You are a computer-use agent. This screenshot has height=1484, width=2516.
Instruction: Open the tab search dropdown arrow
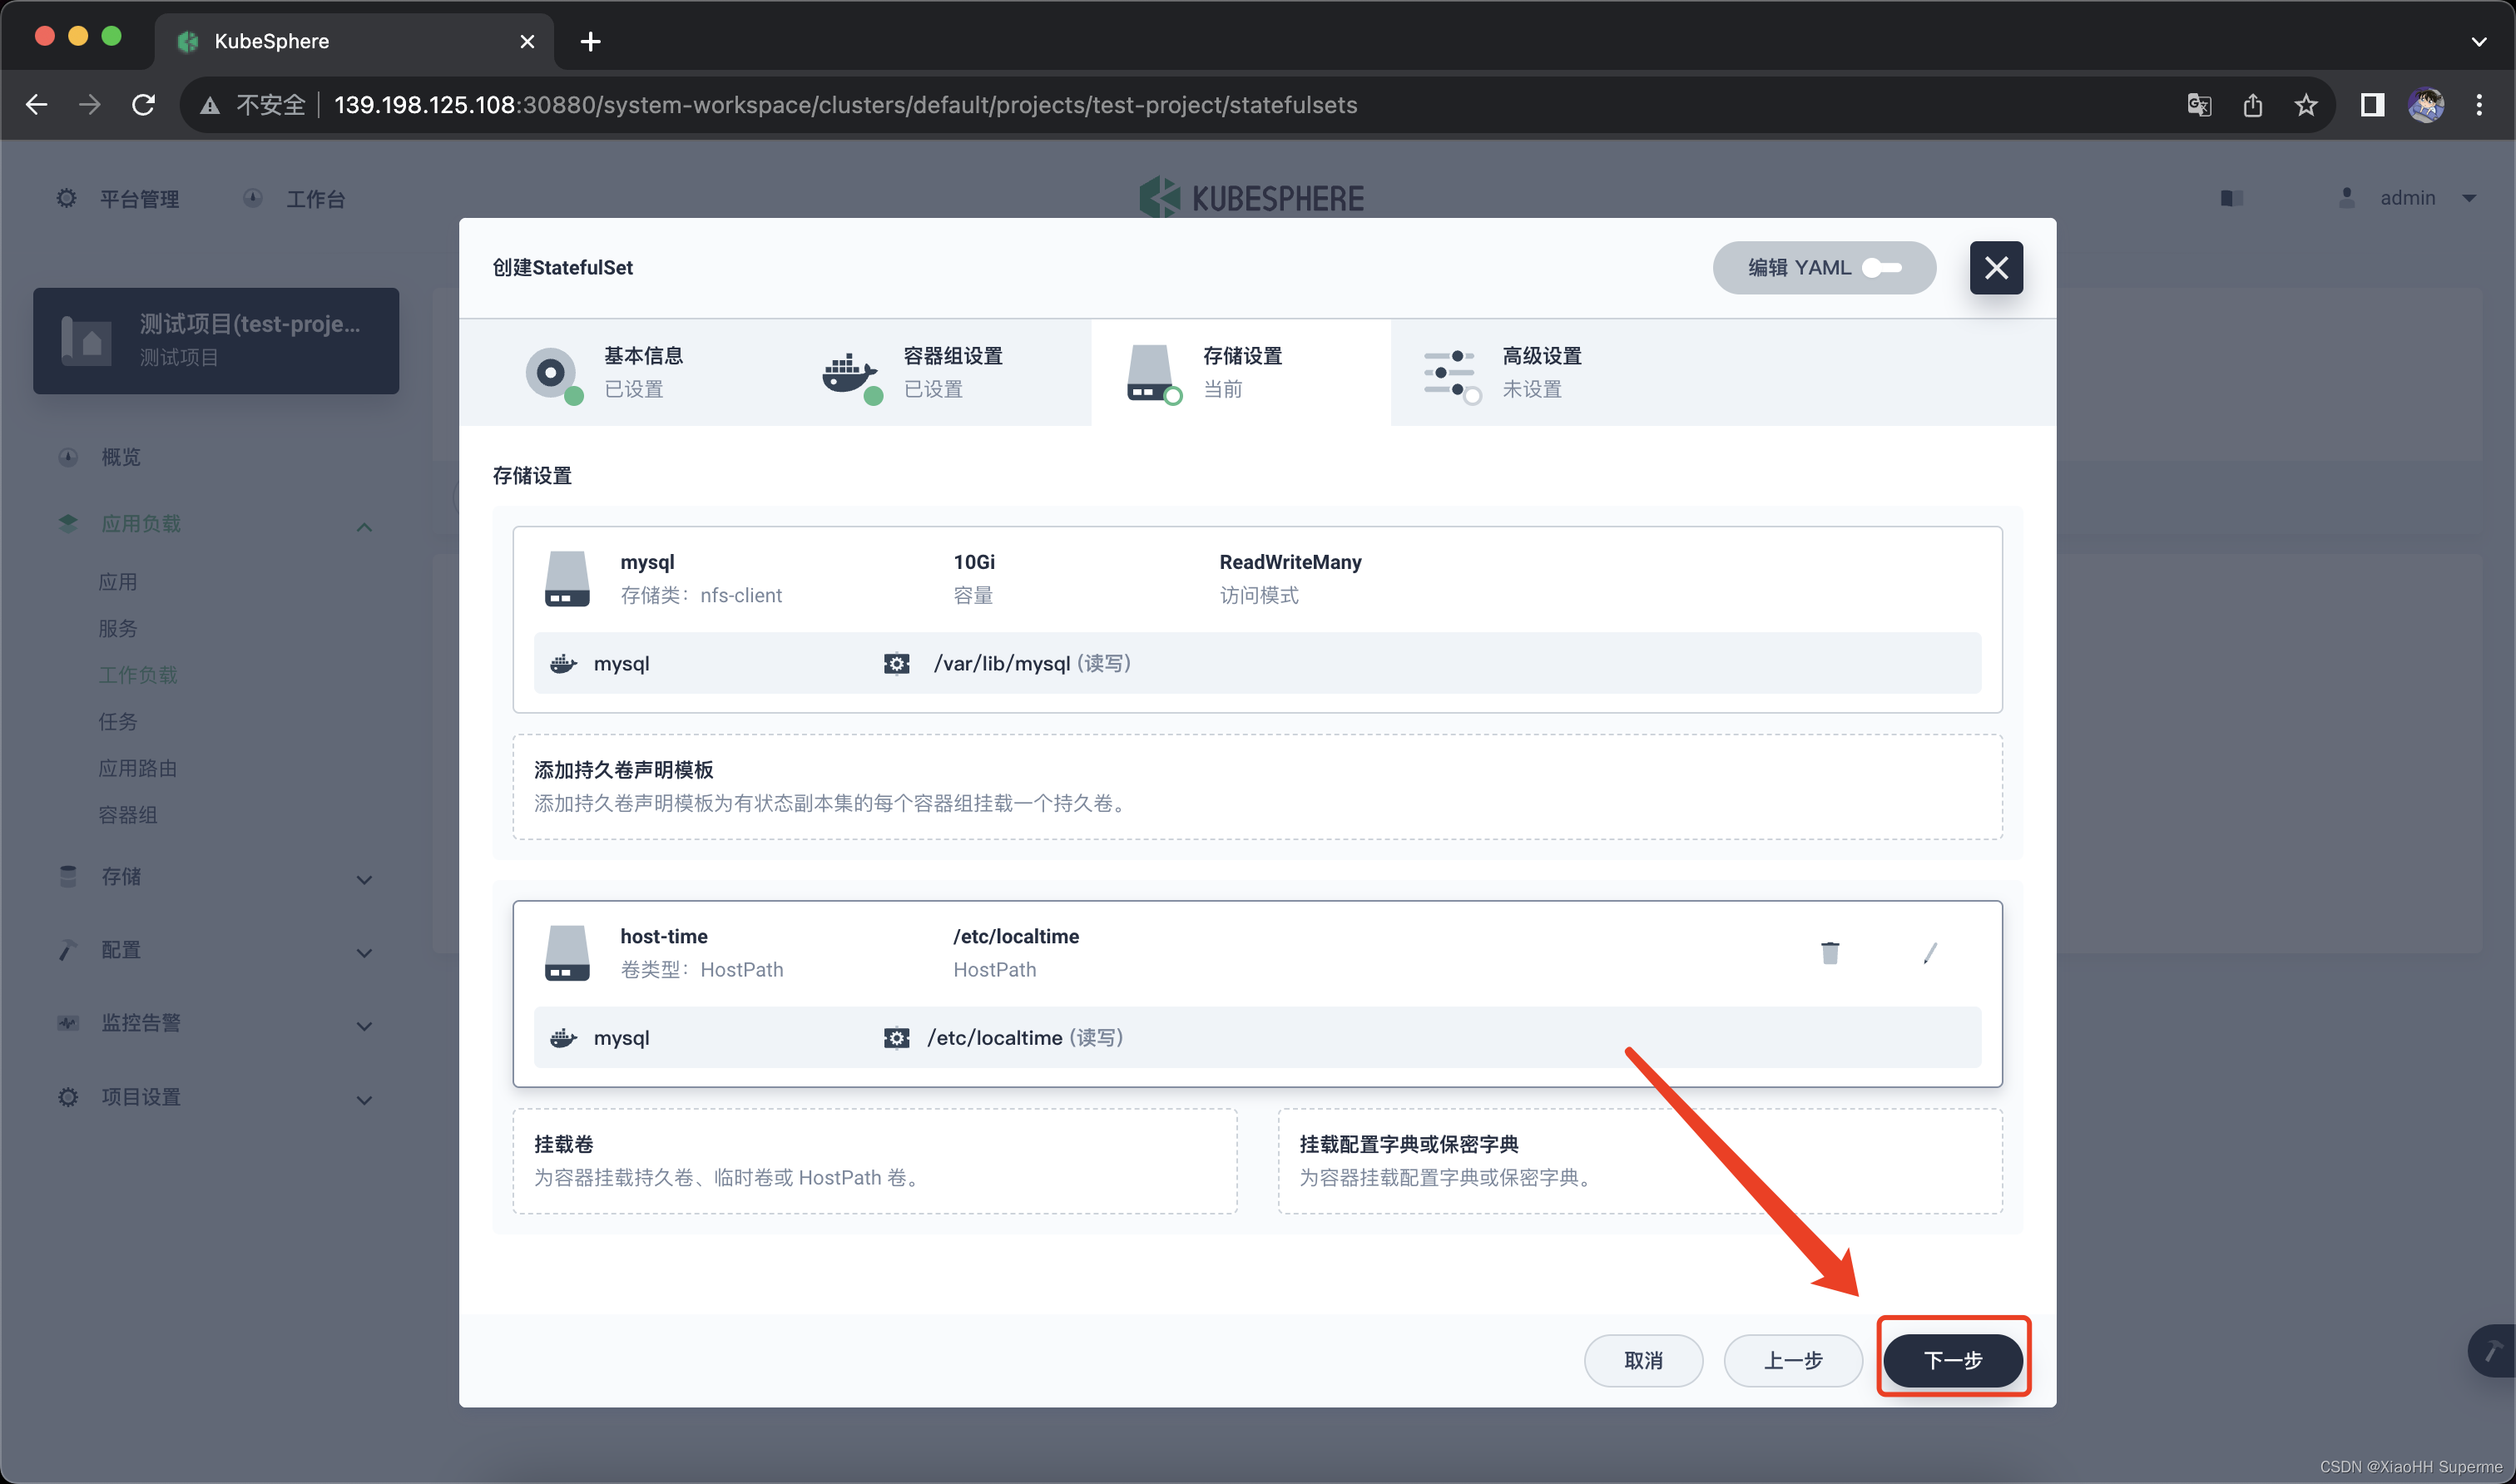click(x=2478, y=41)
